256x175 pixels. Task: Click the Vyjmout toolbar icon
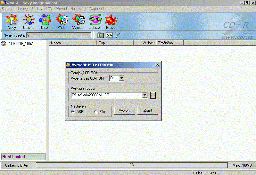click(x=78, y=22)
